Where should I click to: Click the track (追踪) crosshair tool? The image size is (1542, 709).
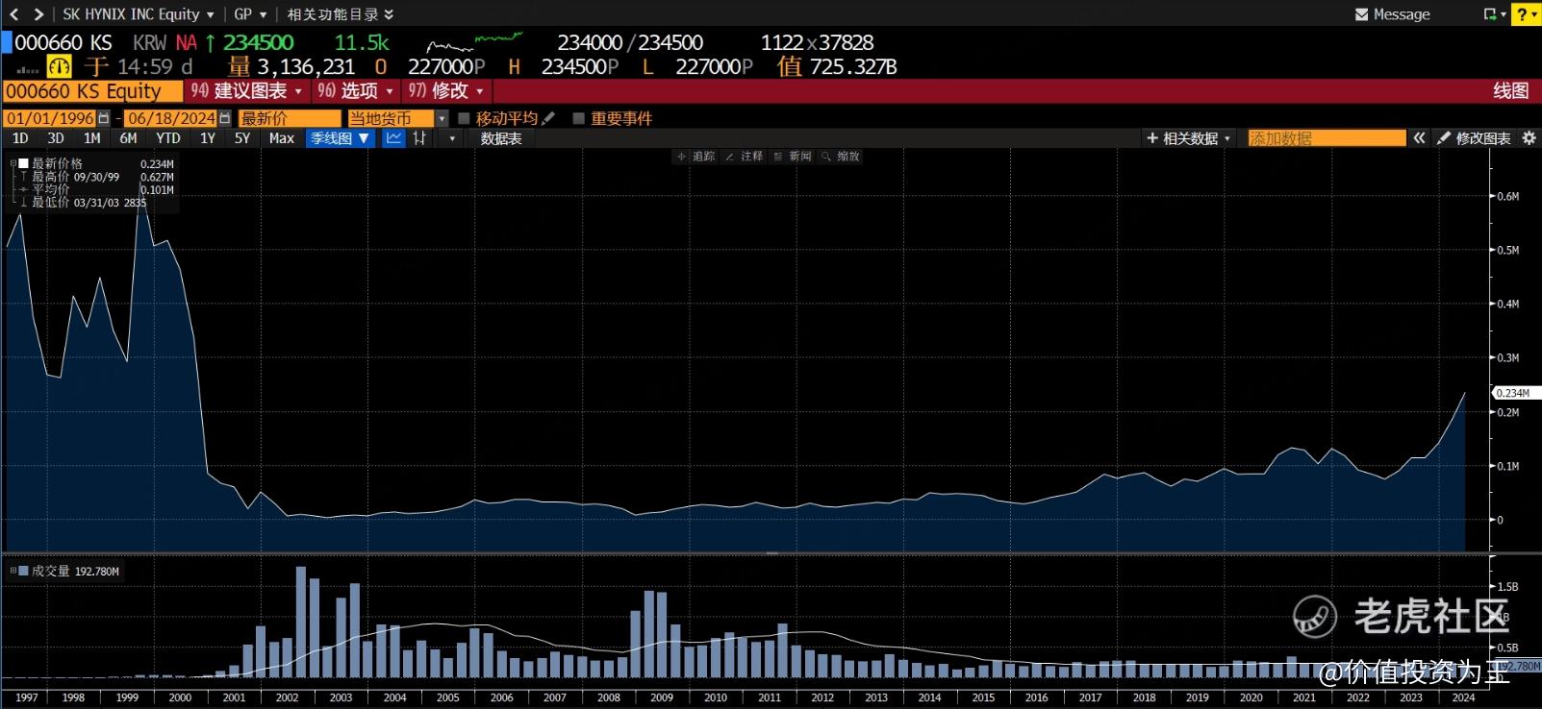click(x=695, y=156)
